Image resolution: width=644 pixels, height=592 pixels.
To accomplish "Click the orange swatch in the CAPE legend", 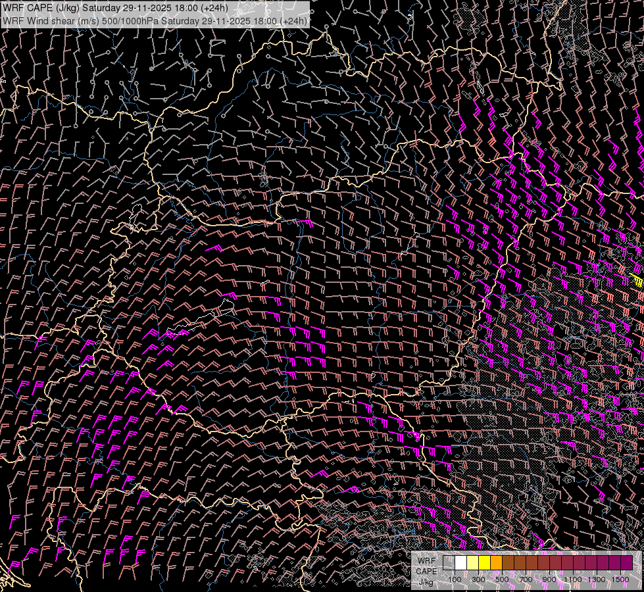I will pyautogui.click(x=496, y=562).
